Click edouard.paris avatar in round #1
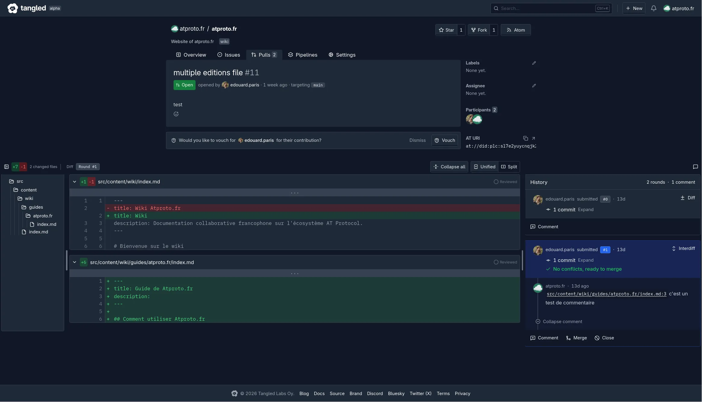702x402 pixels. [x=538, y=250]
